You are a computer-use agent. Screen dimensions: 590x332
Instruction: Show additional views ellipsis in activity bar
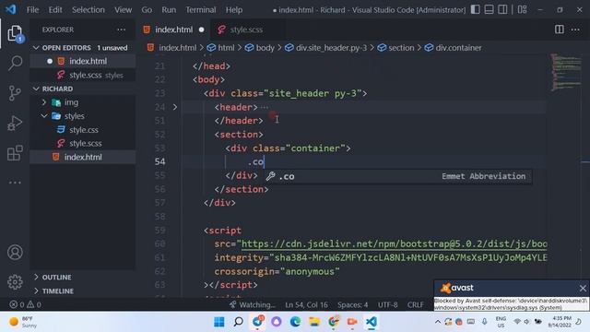pos(15,183)
